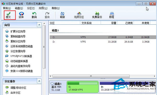Click the 复制磁盘向导 wizard icon
Image resolution: width=157 pixels, height=95 pixels.
7,36
